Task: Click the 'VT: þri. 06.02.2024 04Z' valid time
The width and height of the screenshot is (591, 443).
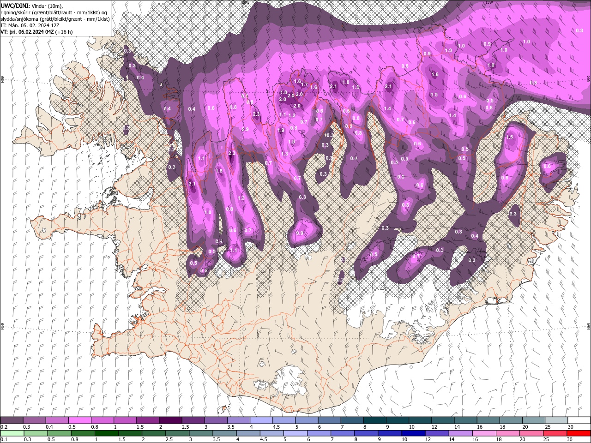Action: click(x=27, y=32)
